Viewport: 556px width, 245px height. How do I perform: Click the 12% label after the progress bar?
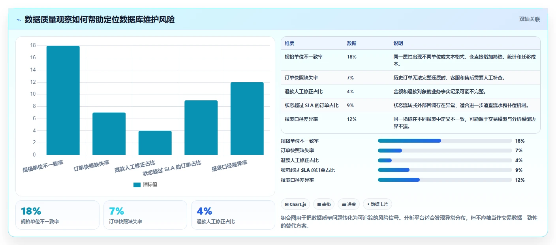(x=520, y=180)
